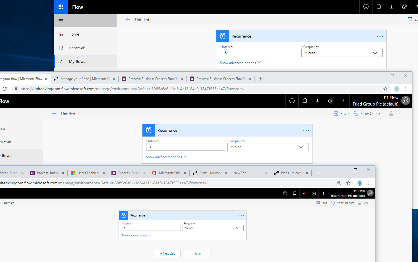Screen dimensions: 418x262
Task: Click the Interval field containing 3
Action: click(185, 147)
